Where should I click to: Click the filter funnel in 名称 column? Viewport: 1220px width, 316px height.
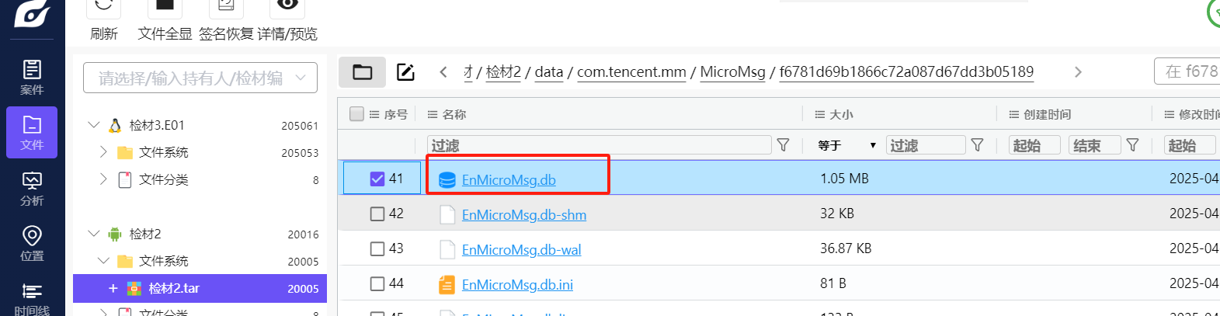point(783,145)
